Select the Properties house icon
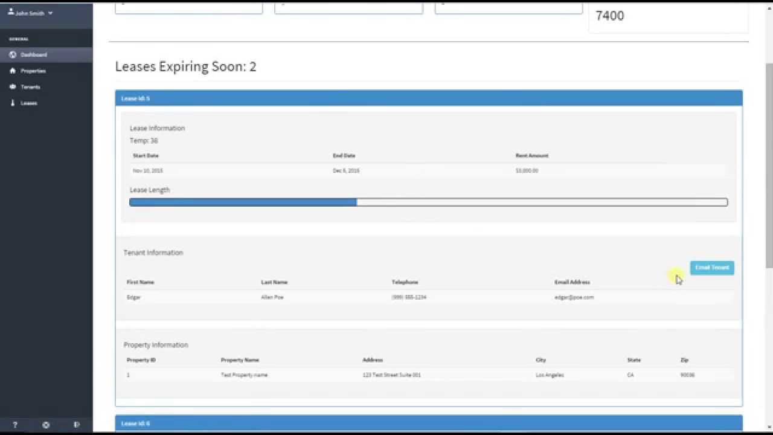 tap(13, 71)
